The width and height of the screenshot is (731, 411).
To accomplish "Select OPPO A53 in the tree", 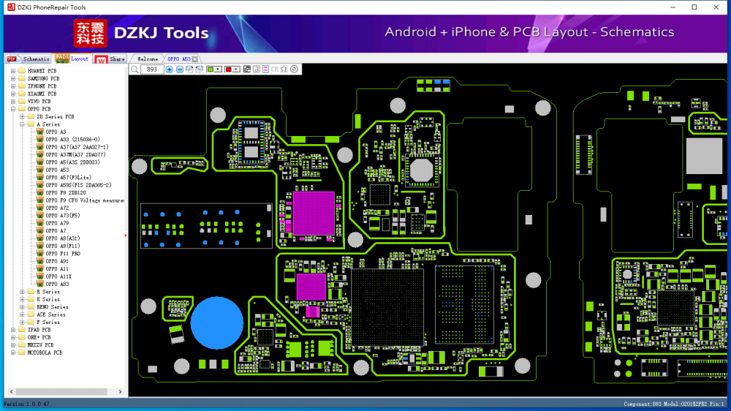I will pos(57,170).
